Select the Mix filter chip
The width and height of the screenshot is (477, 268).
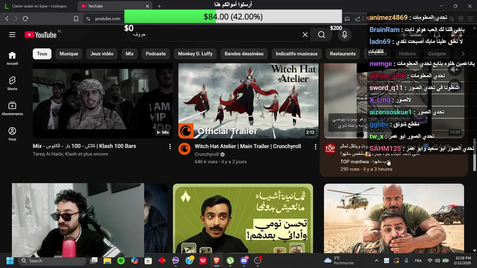click(130, 54)
